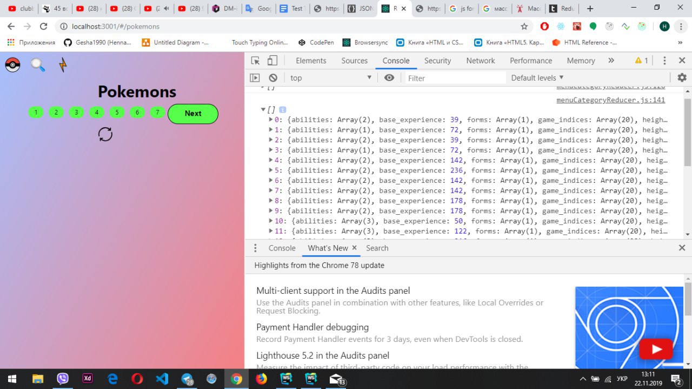Click the console Filter input field
The width and height of the screenshot is (692, 389).
click(x=455, y=78)
